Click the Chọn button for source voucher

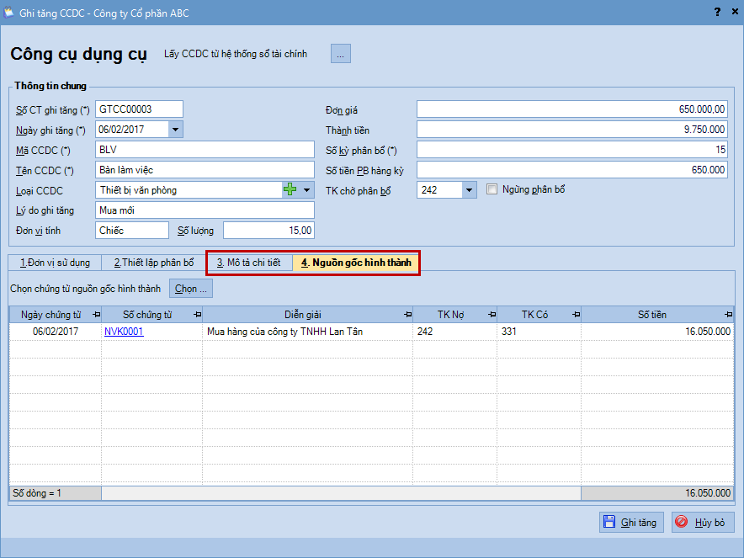[191, 289]
